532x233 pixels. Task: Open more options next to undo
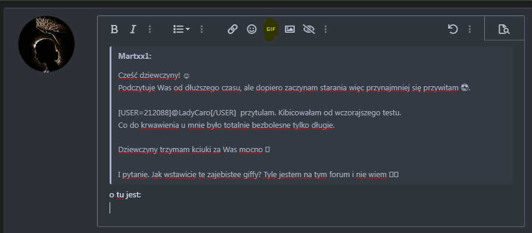point(470,30)
